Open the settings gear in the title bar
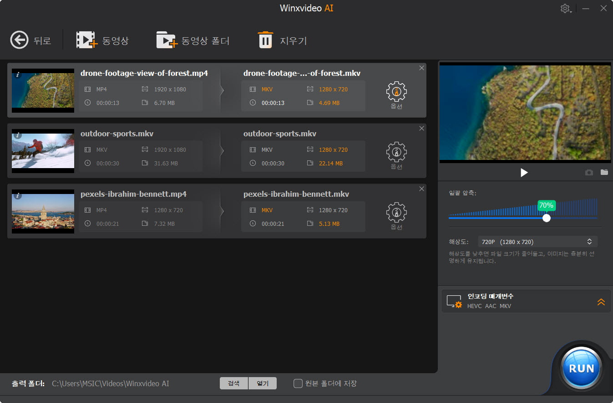Viewport: 613px width, 403px height. tap(565, 8)
